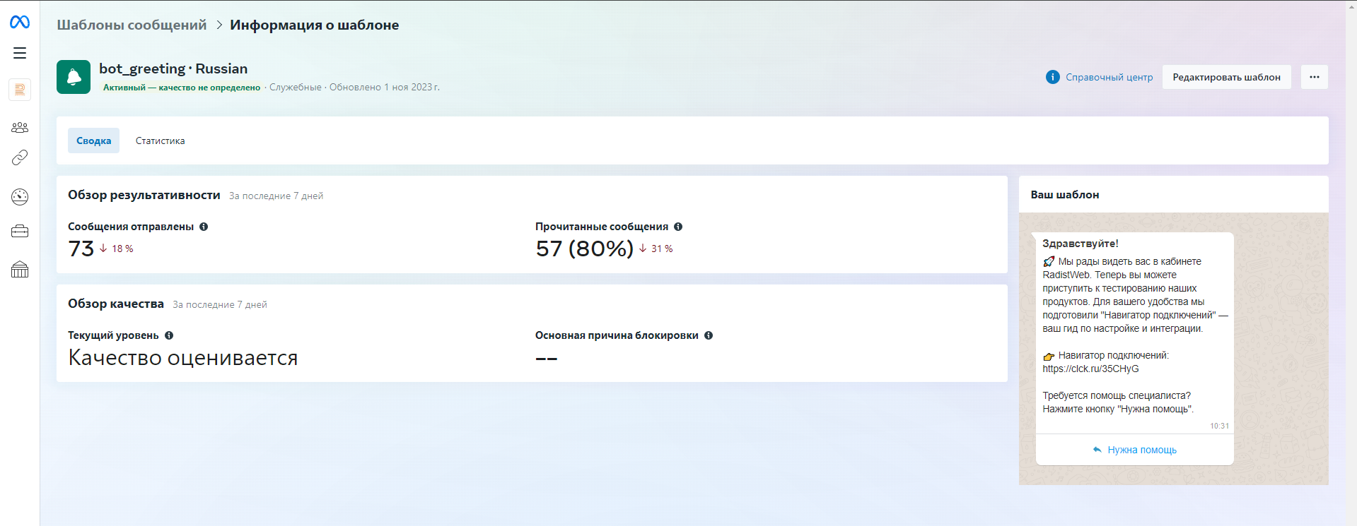Switch to the Статистика tab
The width and height of the screenshot is (1357, 526).
click(x=160, y=141)
